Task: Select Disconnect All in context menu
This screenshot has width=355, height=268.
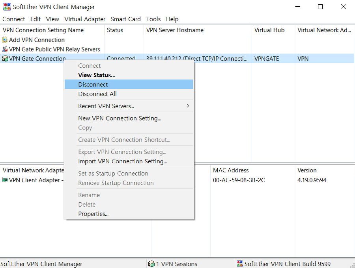Action: pyautogui.click(x=129, y=94)
